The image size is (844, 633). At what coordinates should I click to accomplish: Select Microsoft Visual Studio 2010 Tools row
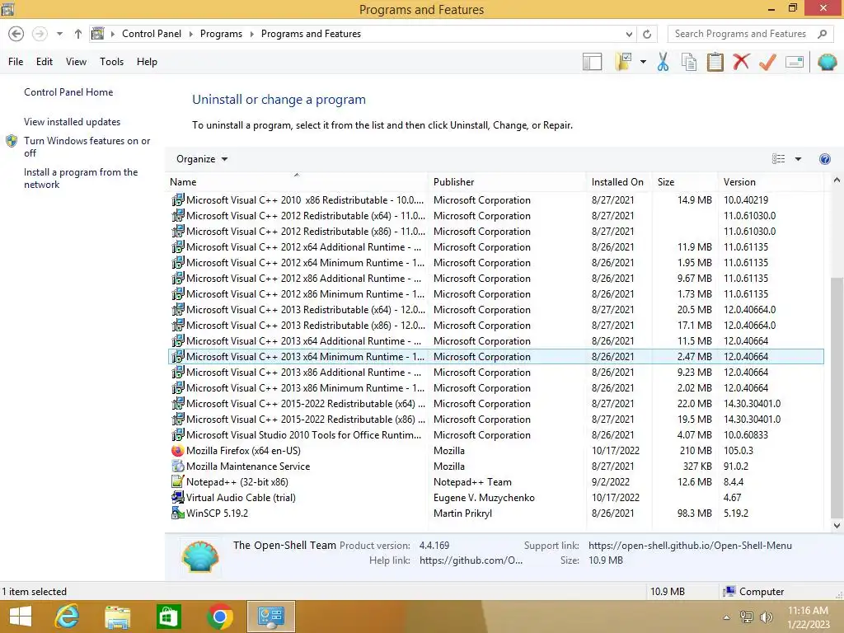click(496, 435)
